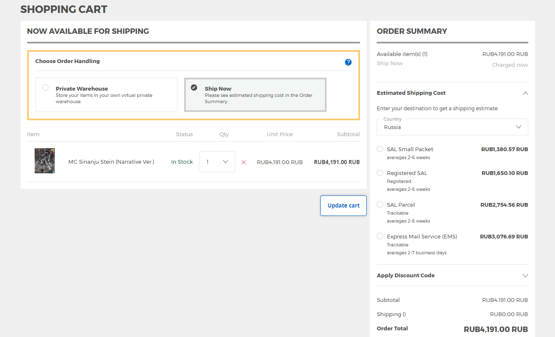Choose Express Mail Service (EMS) shipping

click(x=380, y=236)
